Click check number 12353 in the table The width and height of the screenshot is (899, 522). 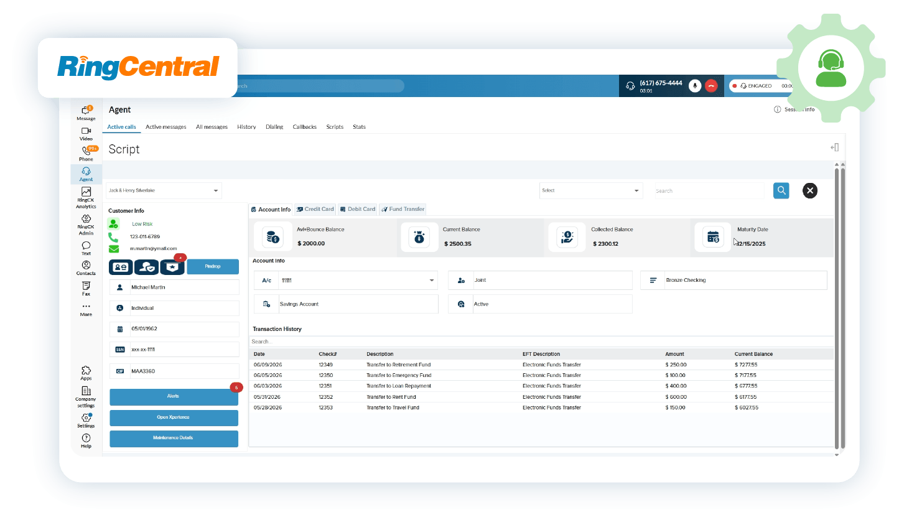(325, 408)
